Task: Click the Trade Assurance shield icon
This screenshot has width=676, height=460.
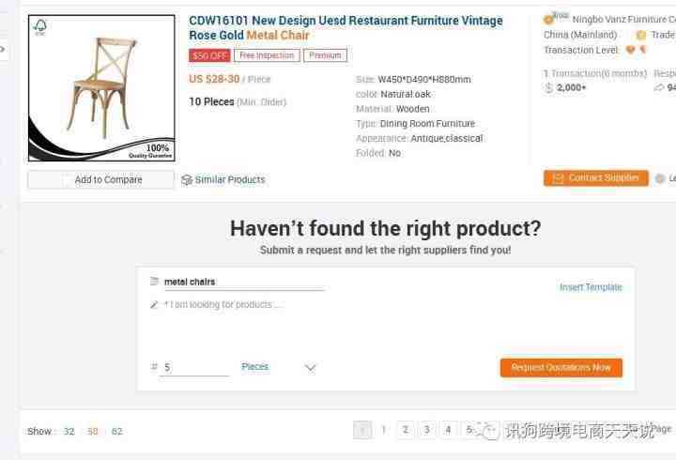Action: tap(641, 35)
